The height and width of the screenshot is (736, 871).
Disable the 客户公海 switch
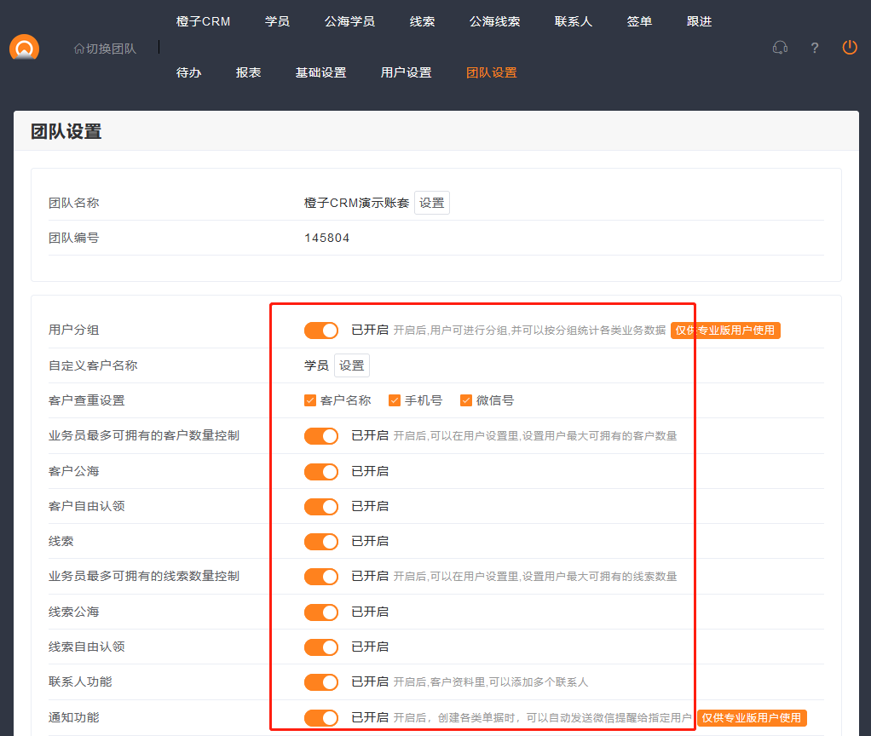321,471
